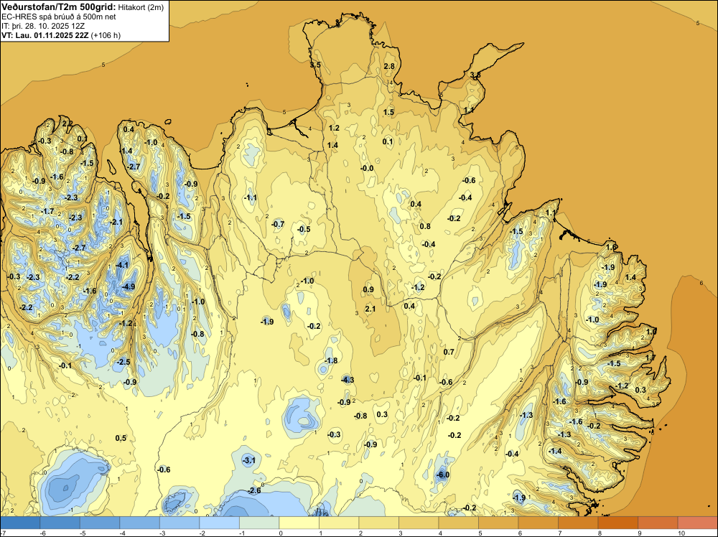718x537 pixels.
Task: Click the positive 0.9 temperature value
Action: coord(368,289)
